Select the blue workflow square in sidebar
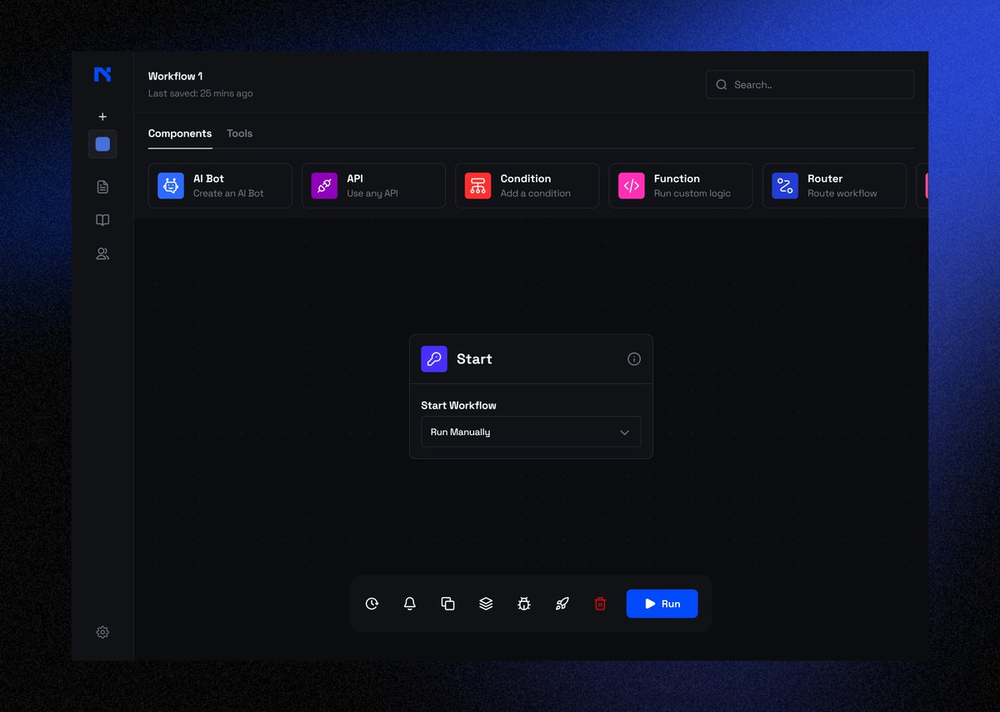1000x712 pixels. [x=102, y=144]
